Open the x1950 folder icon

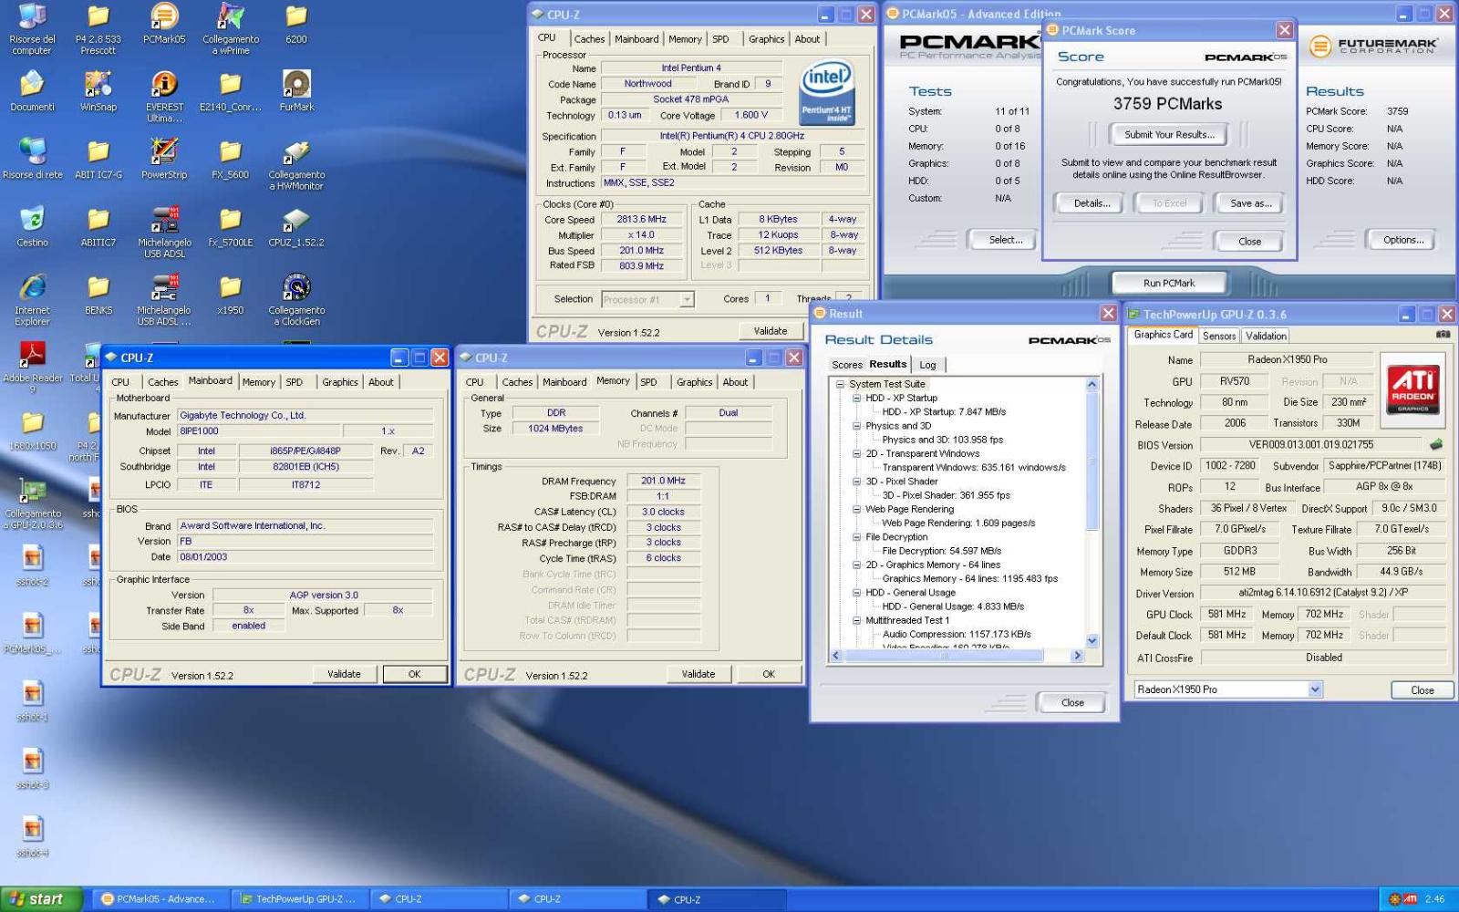(x=231, y=294)
